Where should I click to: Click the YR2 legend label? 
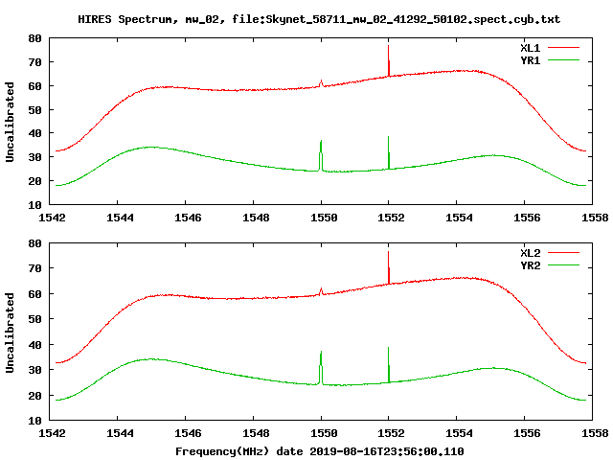(x=530, y=265)
